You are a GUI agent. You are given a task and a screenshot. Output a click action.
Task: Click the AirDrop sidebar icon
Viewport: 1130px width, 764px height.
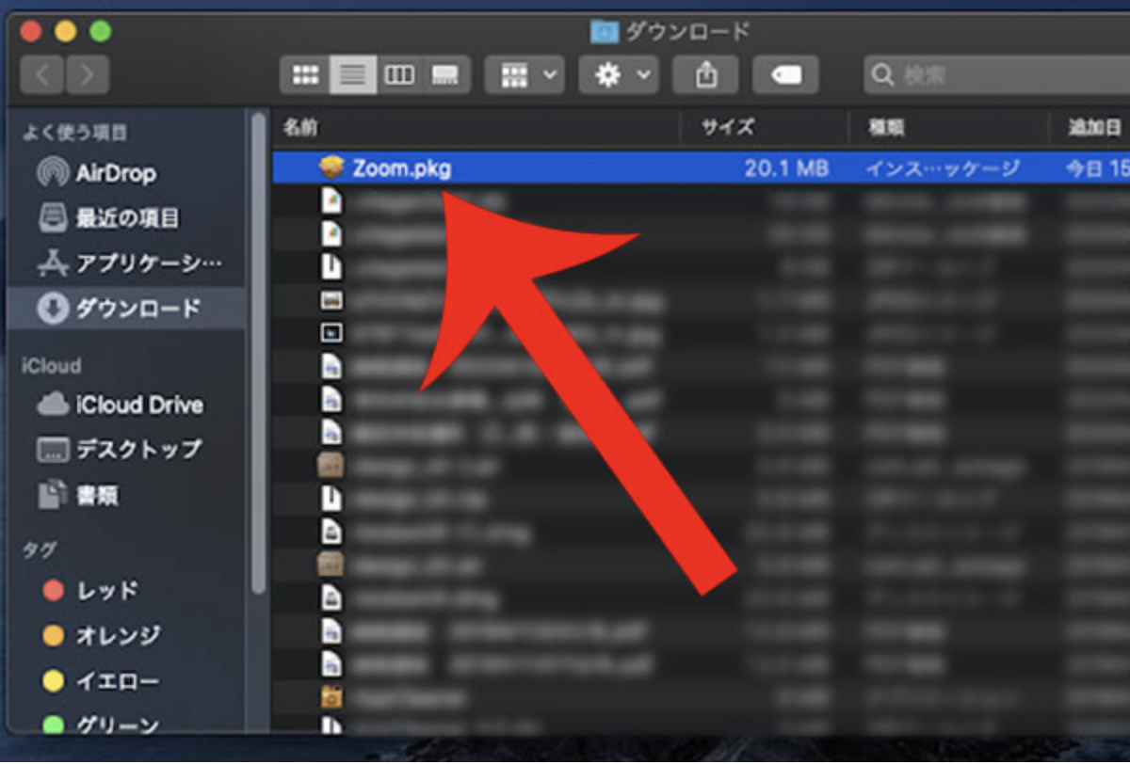point(52,172)
